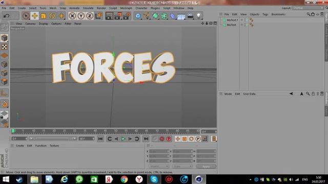The width and height of the screenshot is (328, 184).
Task: Play the animation forwards
Action: [123, 139]
